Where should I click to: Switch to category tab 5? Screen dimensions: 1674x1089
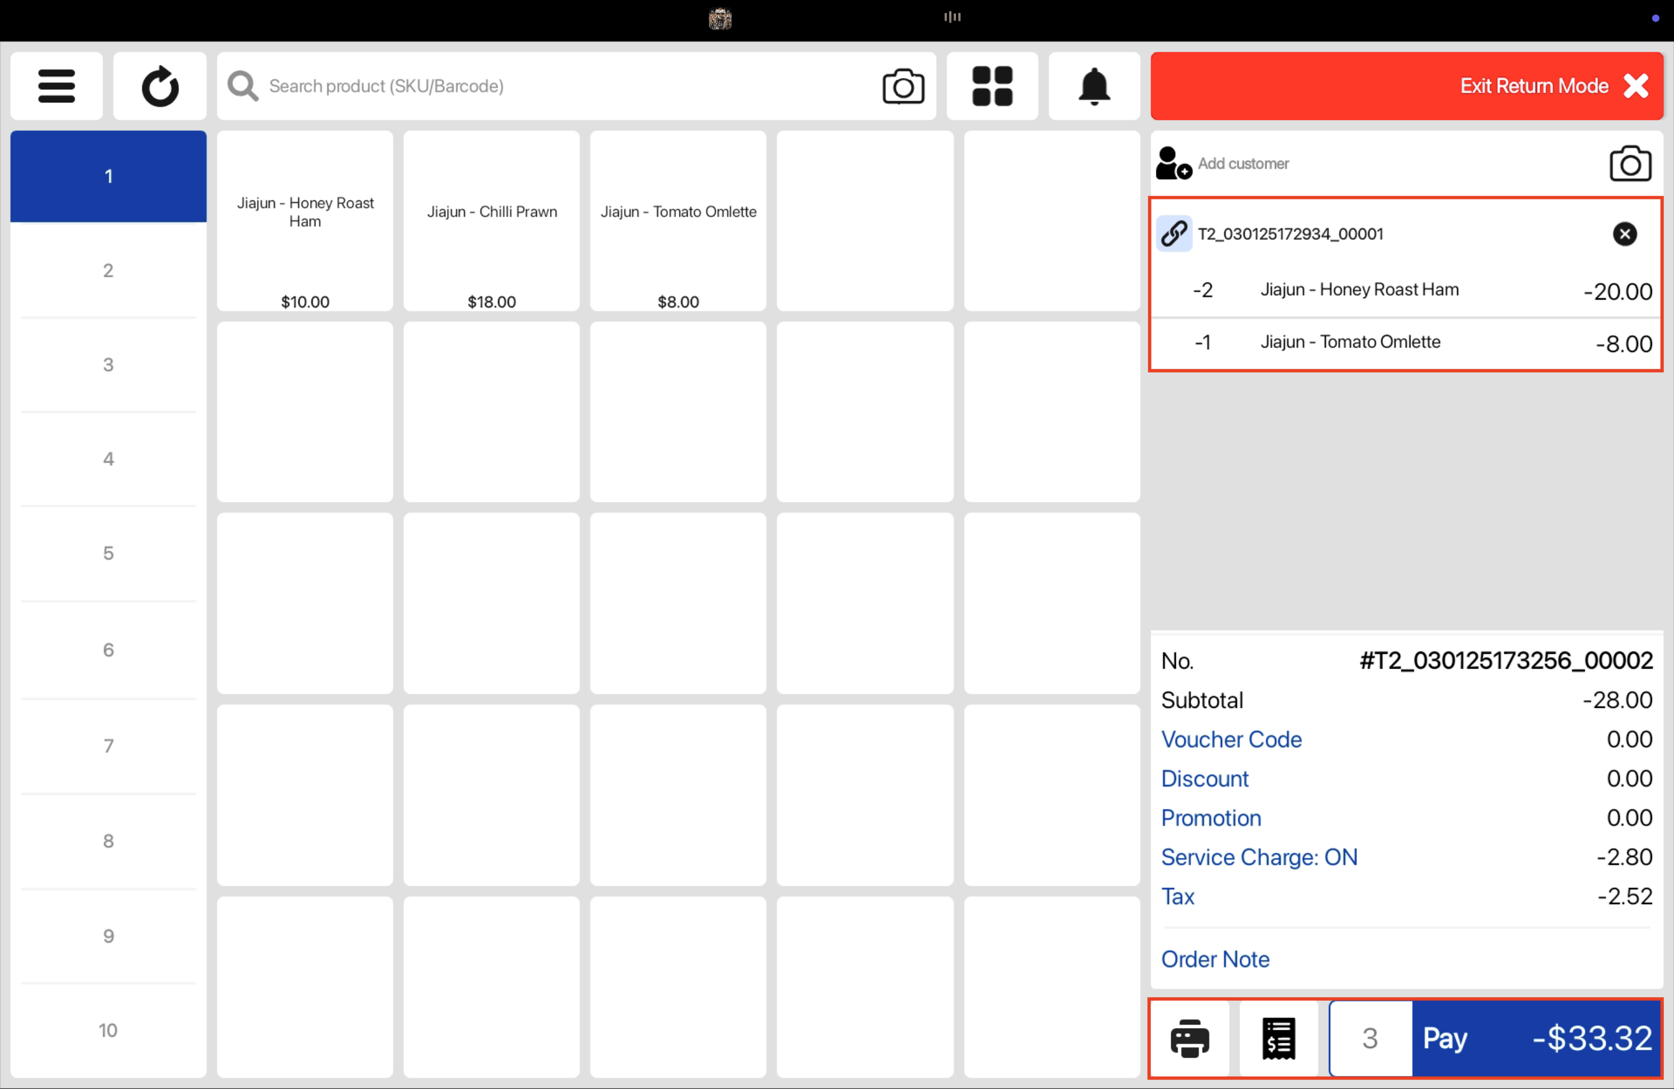[108, 553]
